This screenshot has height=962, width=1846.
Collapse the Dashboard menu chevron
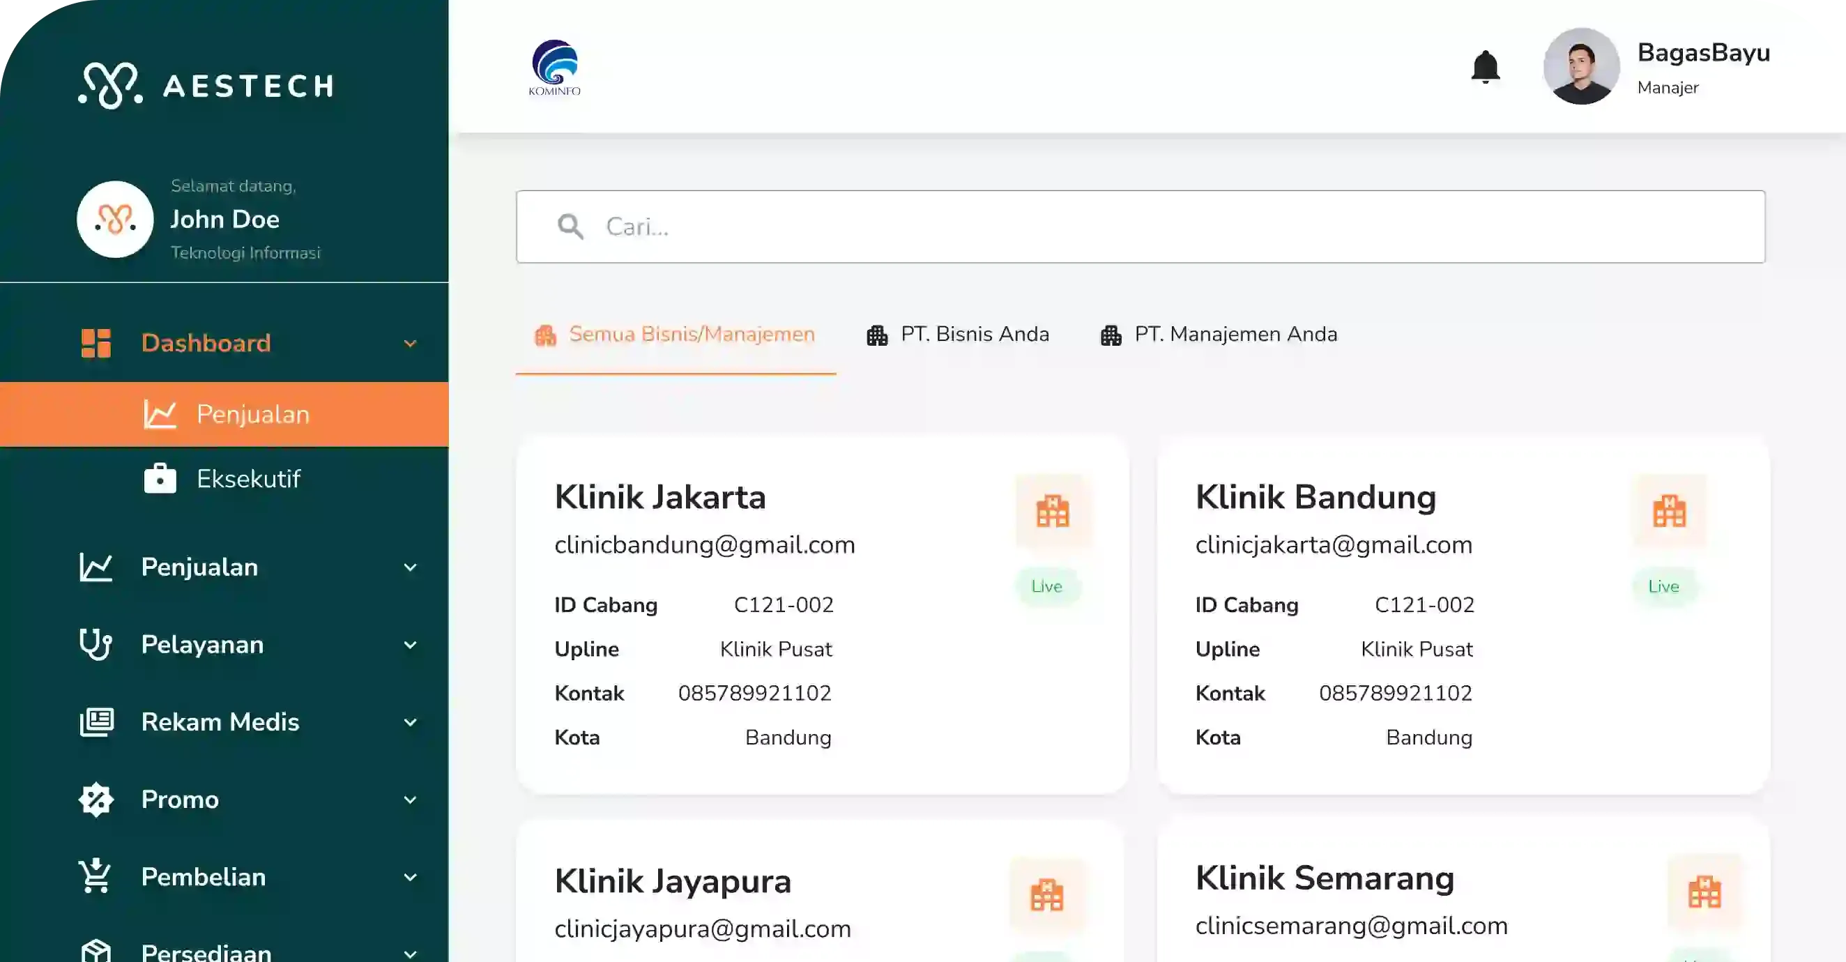410,344
